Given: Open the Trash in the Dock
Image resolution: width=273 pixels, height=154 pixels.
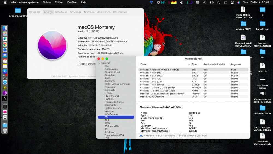Looking at the screenshot, I should click(5, 130).
